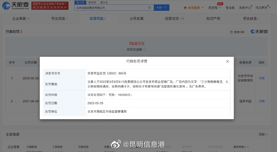Clear the search box with the round x icon

(x=150, y=7)
